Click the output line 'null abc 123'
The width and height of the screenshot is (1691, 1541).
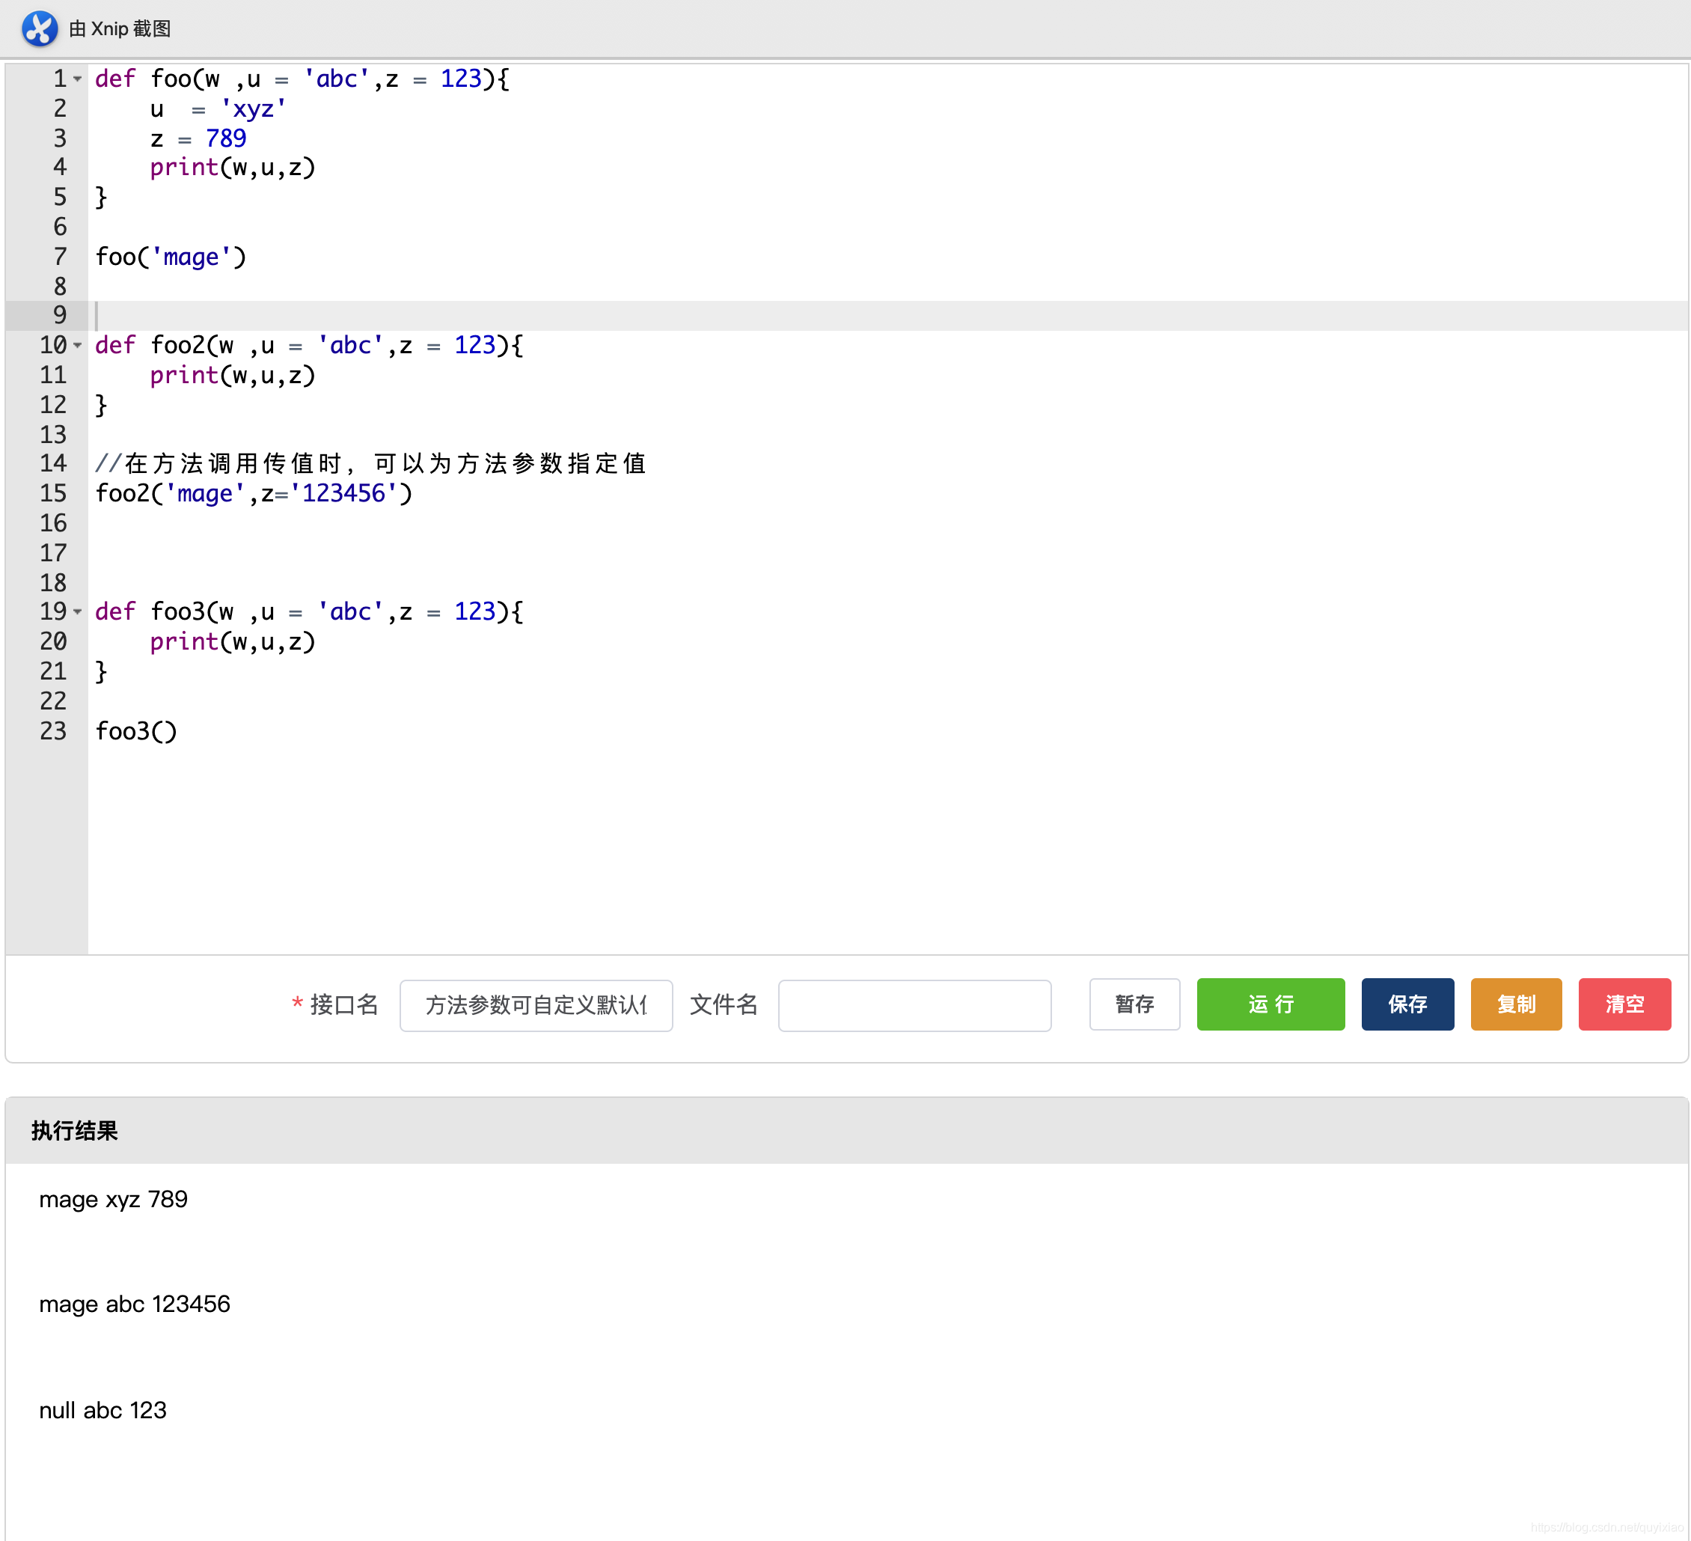(103, 1410)
